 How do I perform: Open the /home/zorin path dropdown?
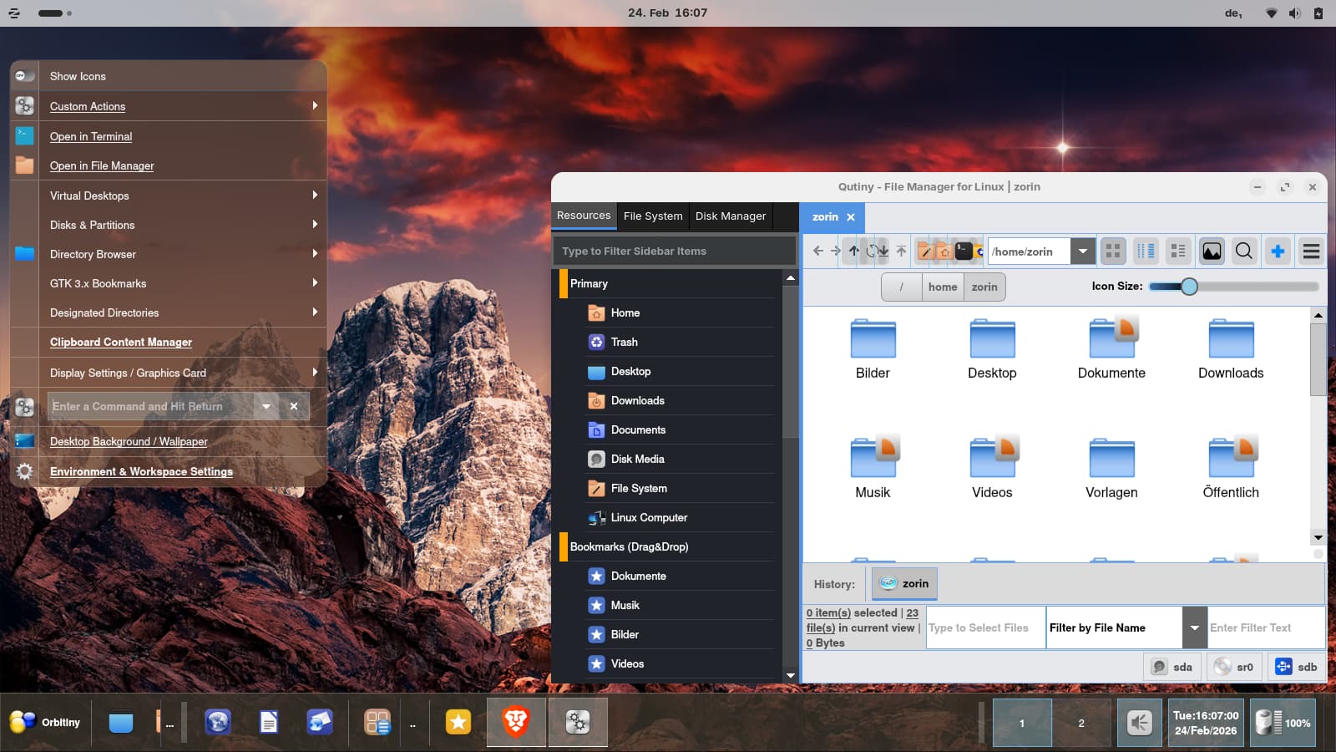(x=1083, y=251)
